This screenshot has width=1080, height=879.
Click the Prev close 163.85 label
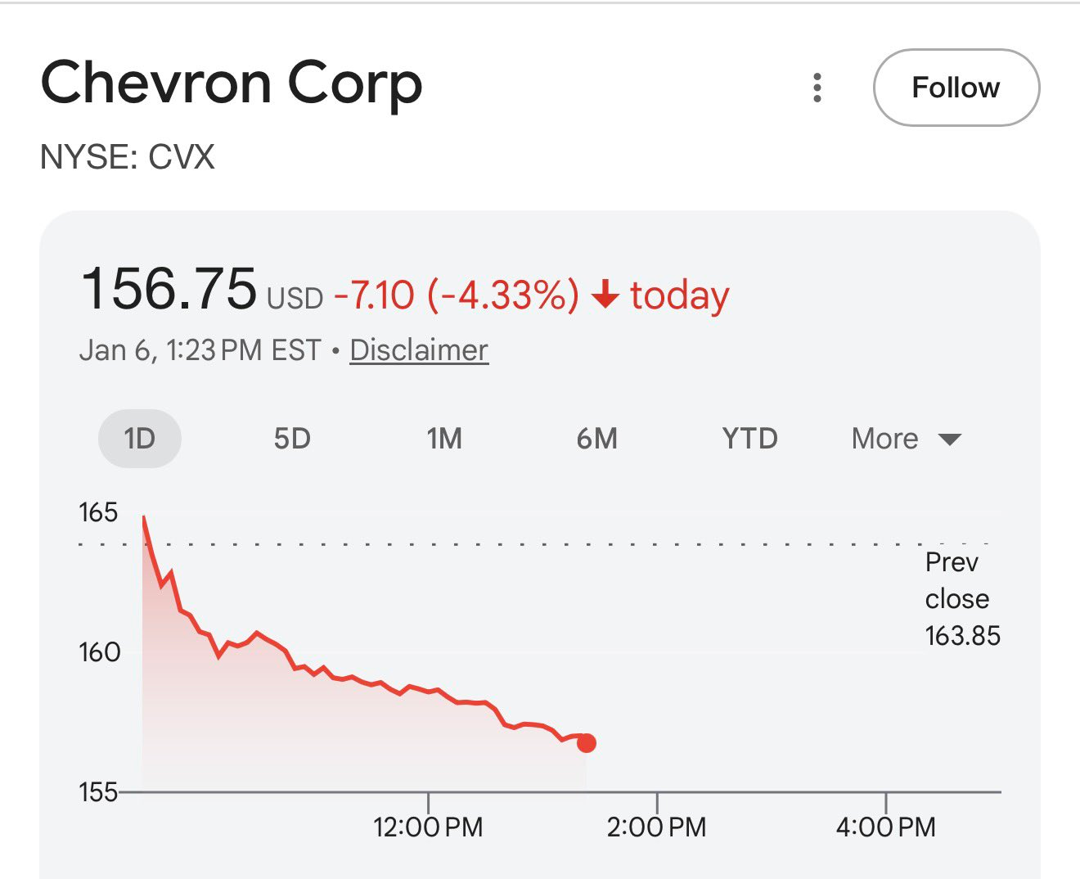962,599
